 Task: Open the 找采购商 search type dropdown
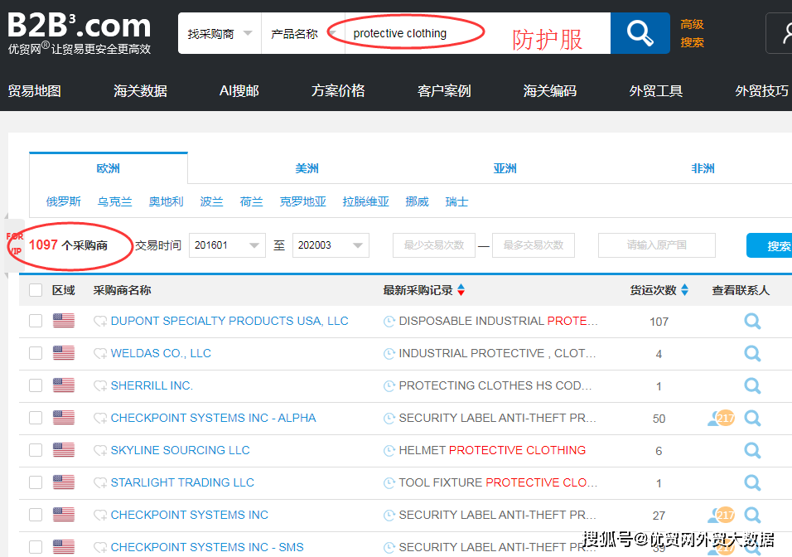(220, 33)
